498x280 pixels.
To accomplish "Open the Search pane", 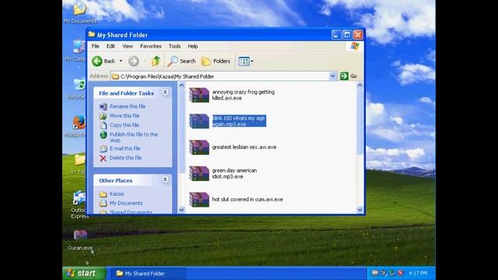I will point(181,61).
